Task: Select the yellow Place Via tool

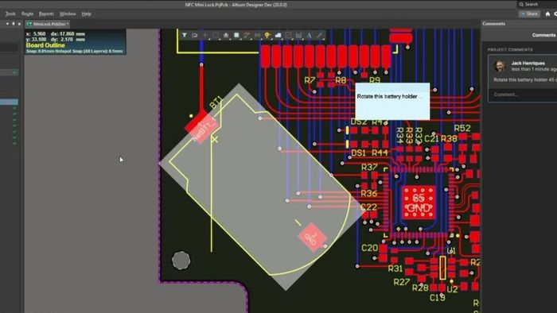Action: point(267,35)
